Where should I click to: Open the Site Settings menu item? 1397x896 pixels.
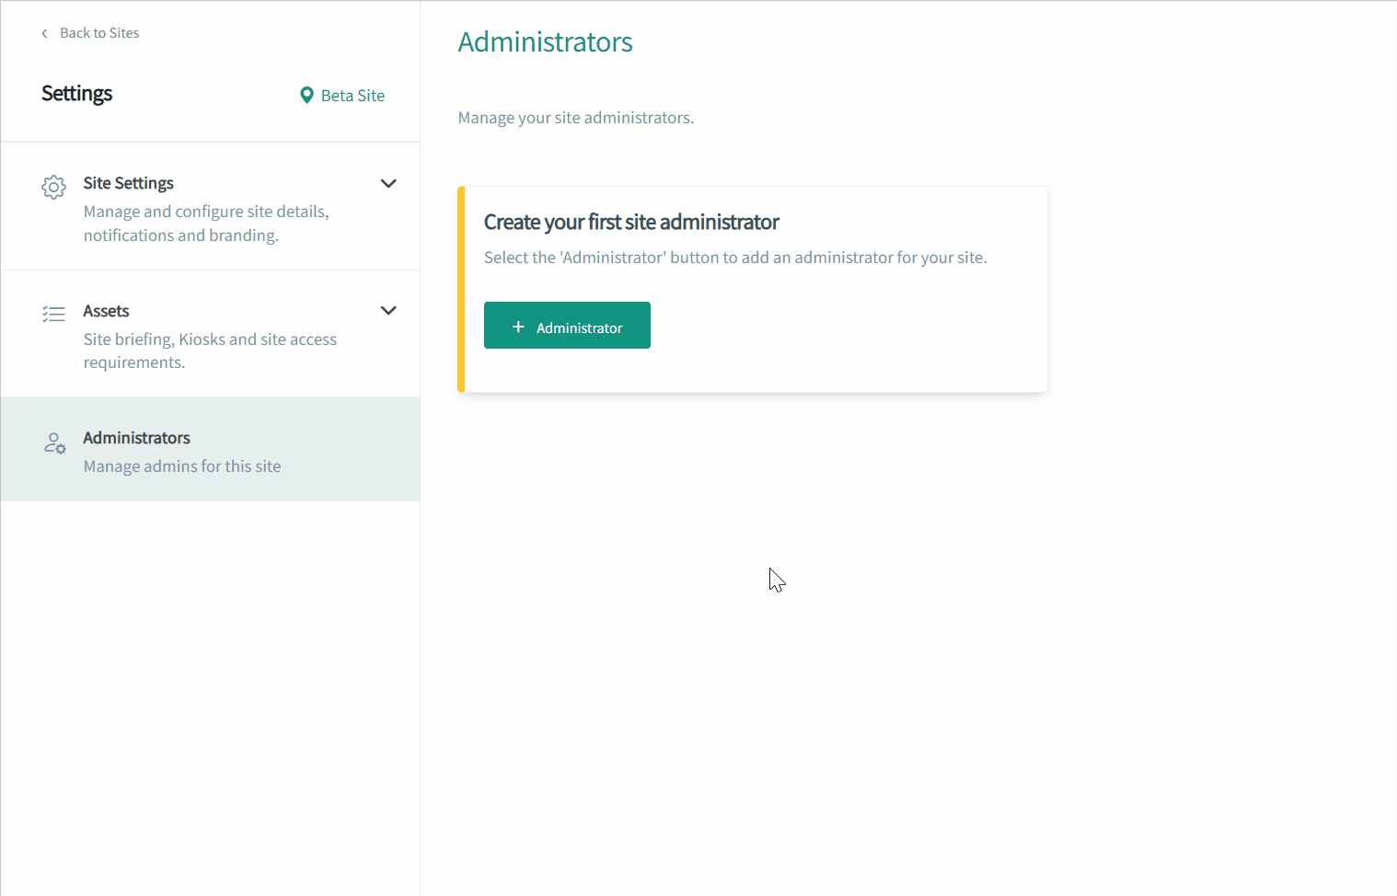pyautogui.click(x=211, y=206)
